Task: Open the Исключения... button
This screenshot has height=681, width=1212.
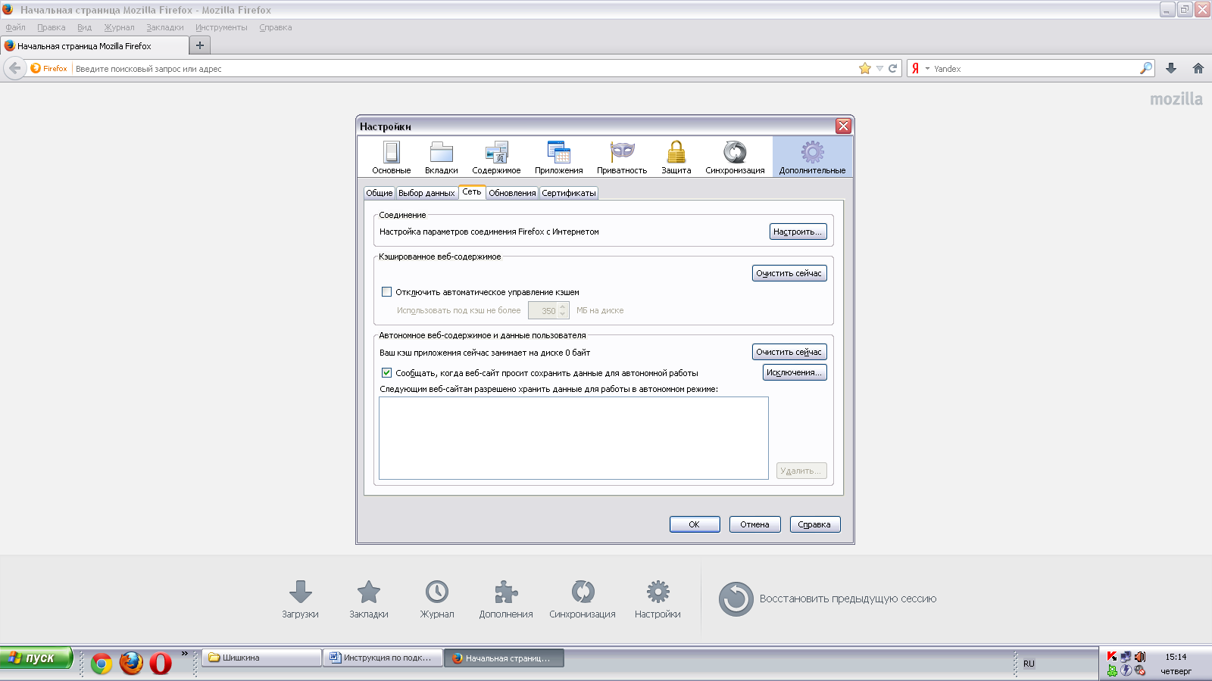Action: (794, 372)
